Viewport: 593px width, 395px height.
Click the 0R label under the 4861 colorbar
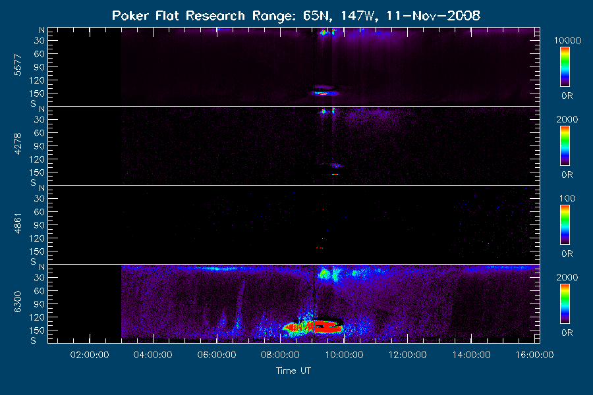[567, 253]
